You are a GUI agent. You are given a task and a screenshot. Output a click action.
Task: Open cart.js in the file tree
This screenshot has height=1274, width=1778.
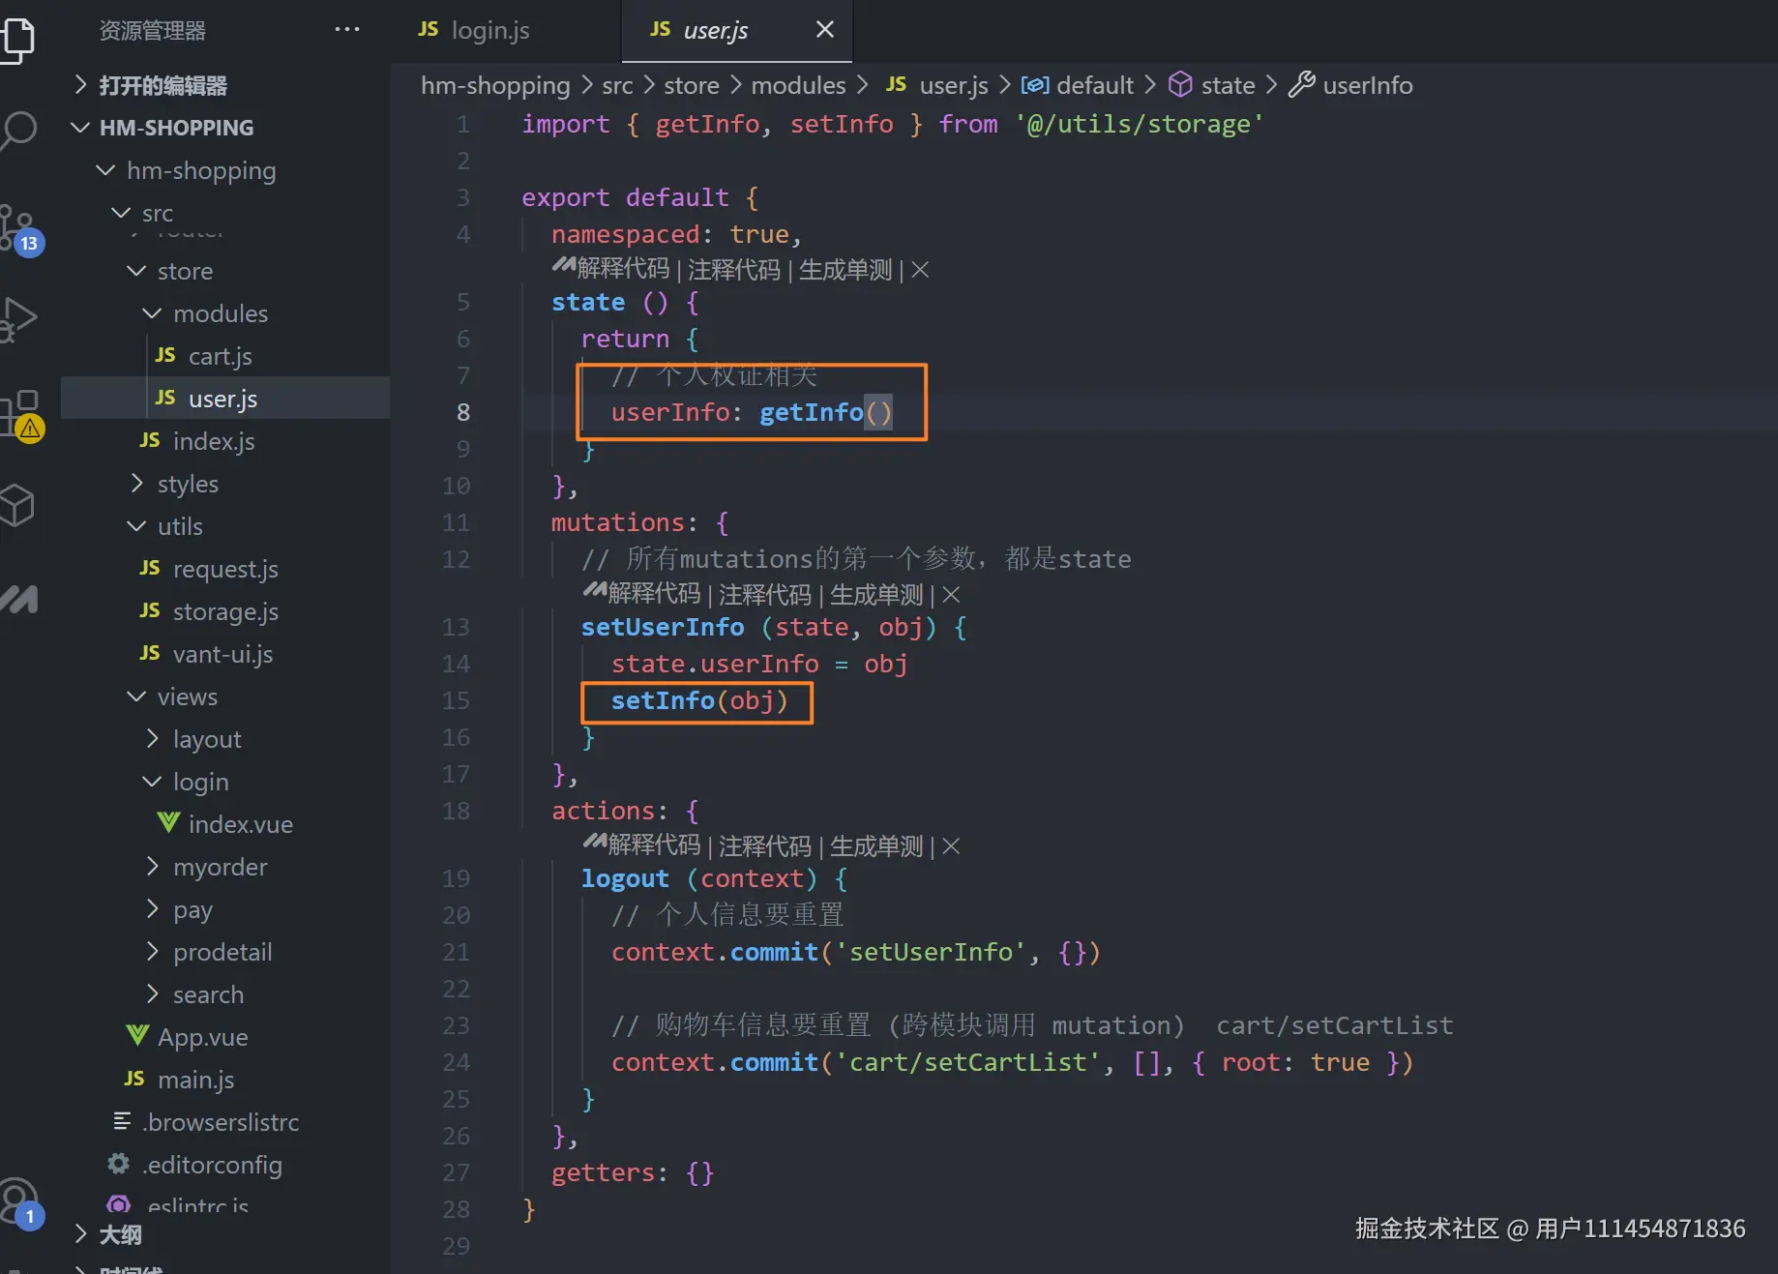pos(225,356)
